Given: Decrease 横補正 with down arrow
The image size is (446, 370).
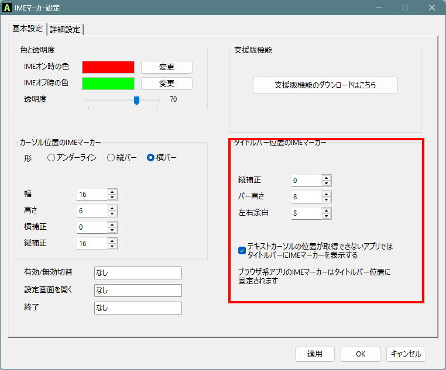Looking at the screenshot, I should coord(112,230).
